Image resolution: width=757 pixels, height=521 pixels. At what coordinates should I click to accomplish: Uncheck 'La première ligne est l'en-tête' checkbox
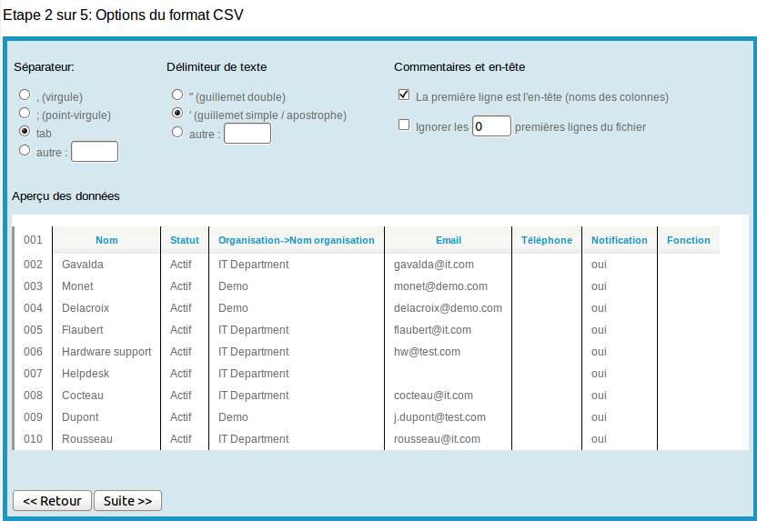(404, 95)
